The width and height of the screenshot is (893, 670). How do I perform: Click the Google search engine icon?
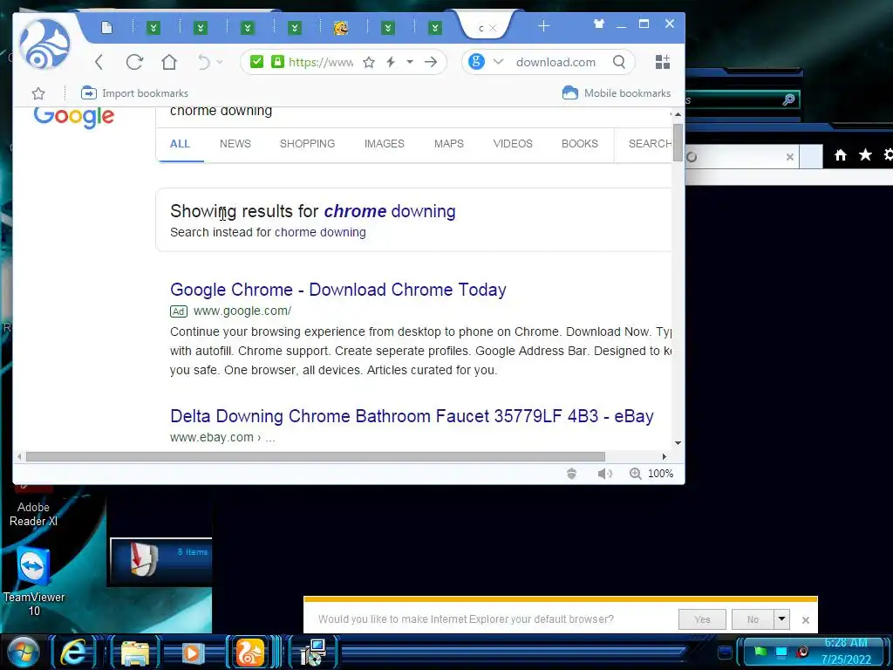477,61
